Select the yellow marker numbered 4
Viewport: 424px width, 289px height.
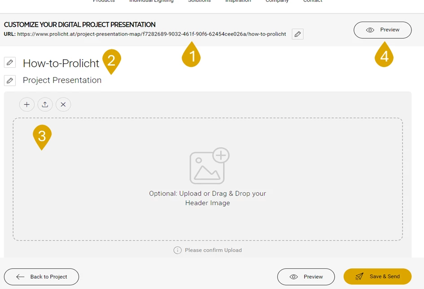click(384, 55)
